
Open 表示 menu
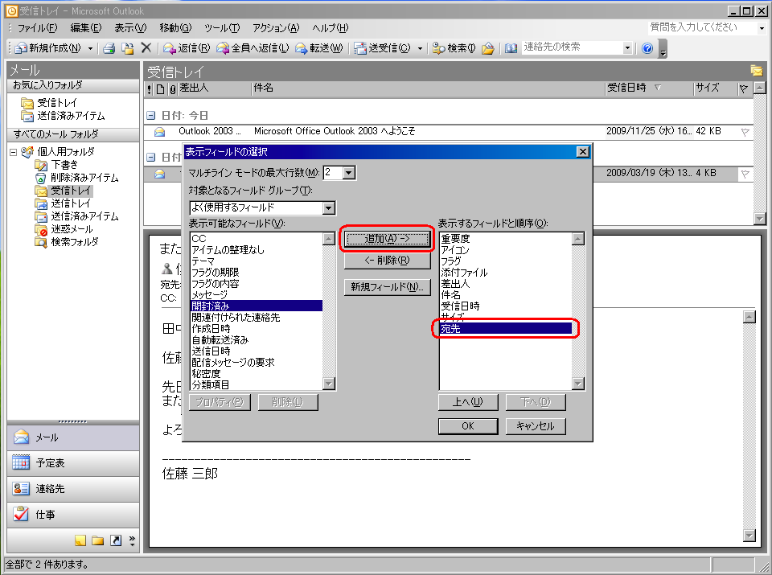(x=130, y=28)
